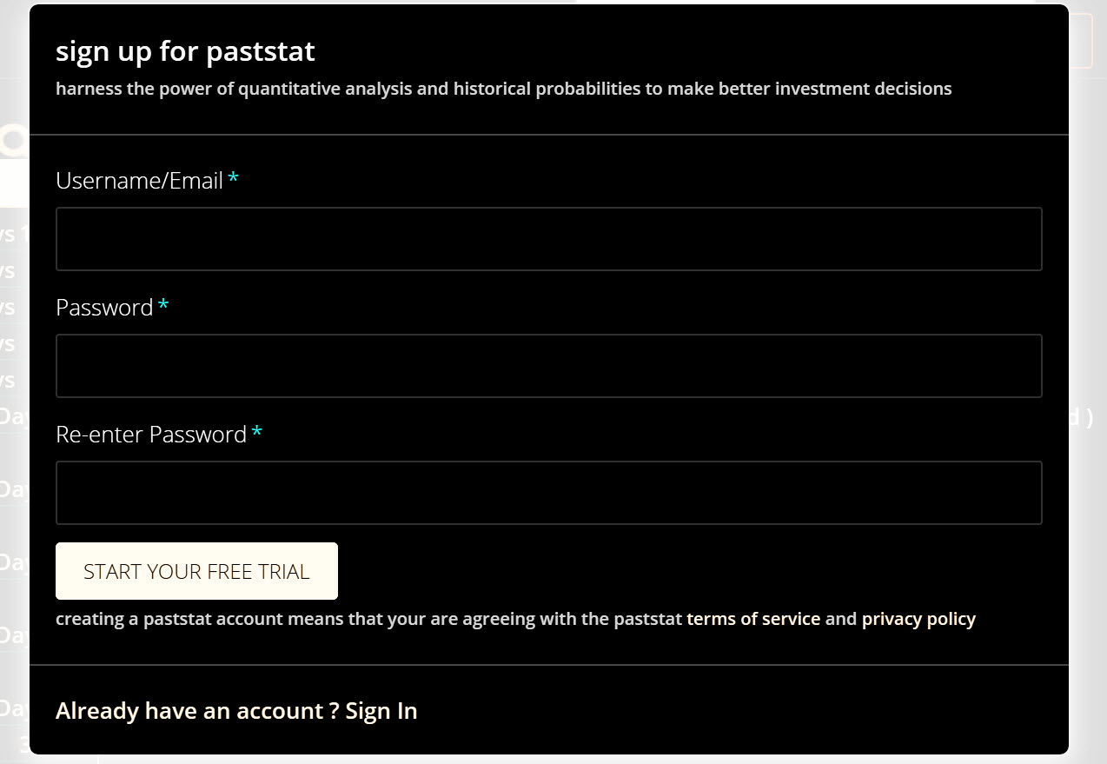The image size is (1107, 764).
Task: Click the partially hidden circle icon at left edge
Action: [x=14, y=139]
